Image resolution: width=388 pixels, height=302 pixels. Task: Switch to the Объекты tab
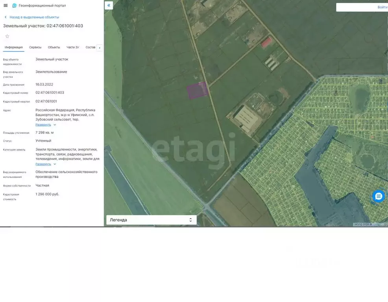click(54, 47)
